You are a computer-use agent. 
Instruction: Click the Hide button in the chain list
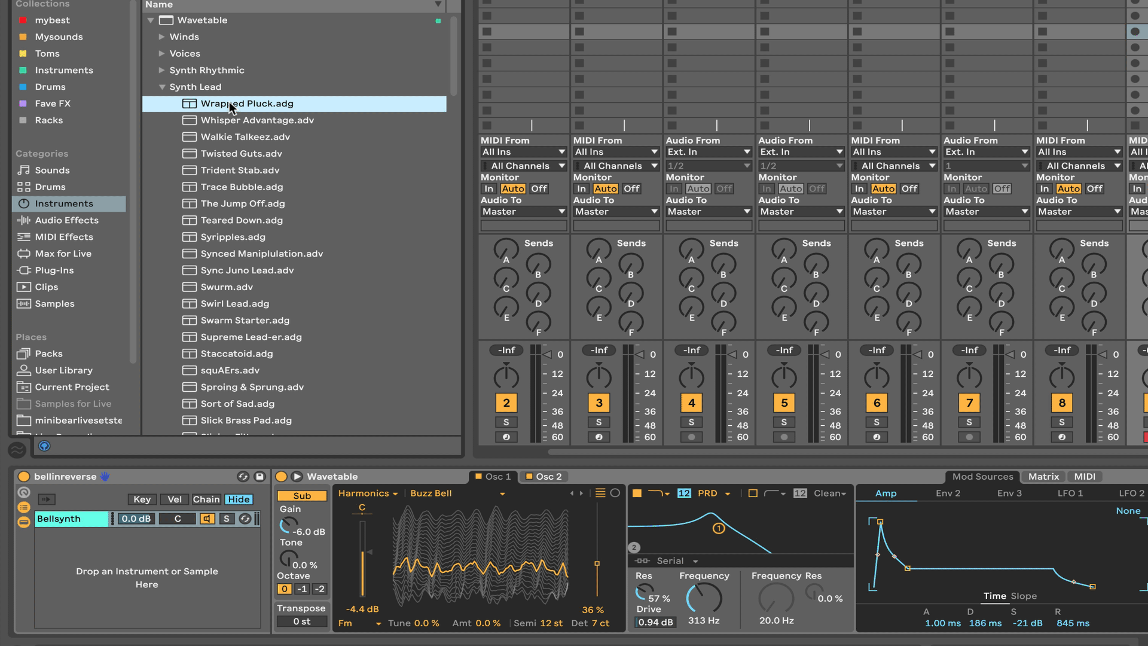[239, 499]
